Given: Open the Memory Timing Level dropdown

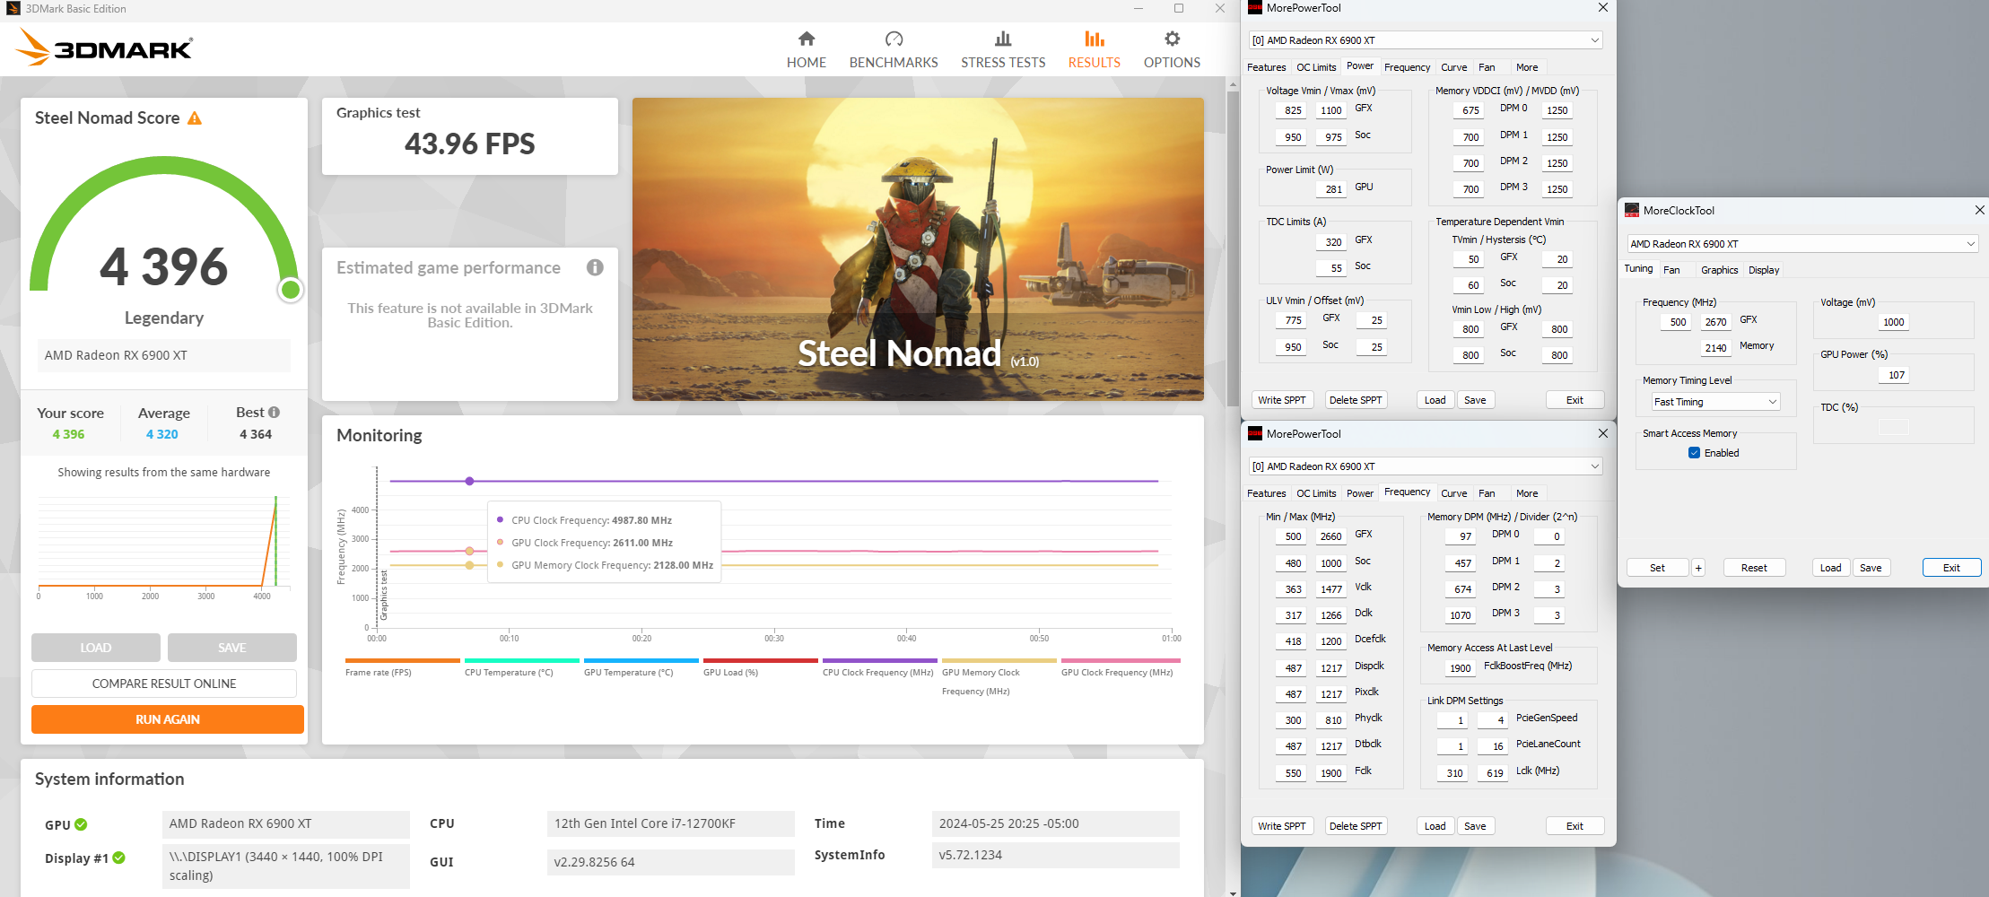Looking at the screenshot, I should coord(1714,401).
